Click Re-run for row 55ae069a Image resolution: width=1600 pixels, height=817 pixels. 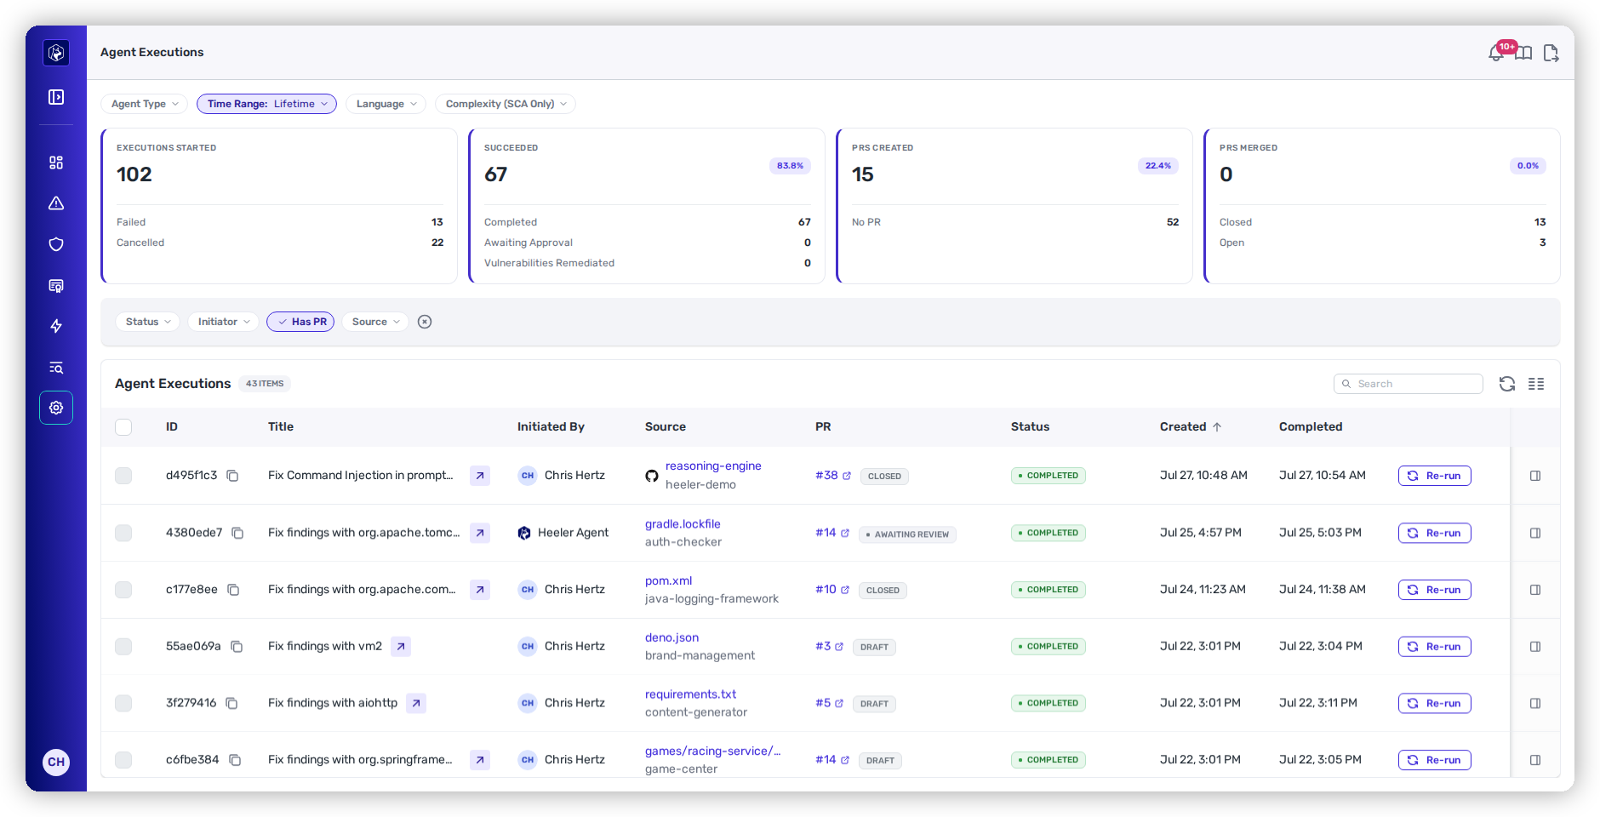point(1434,647)
